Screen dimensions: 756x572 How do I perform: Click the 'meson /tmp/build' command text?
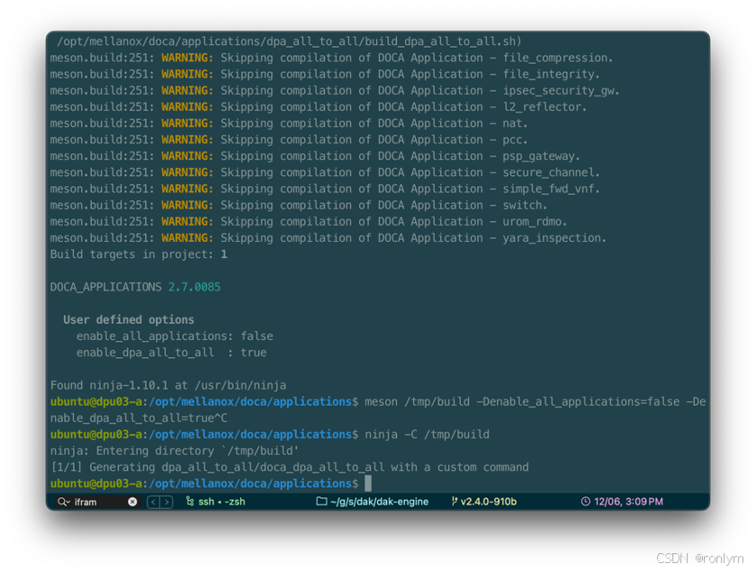pos(535,401)
